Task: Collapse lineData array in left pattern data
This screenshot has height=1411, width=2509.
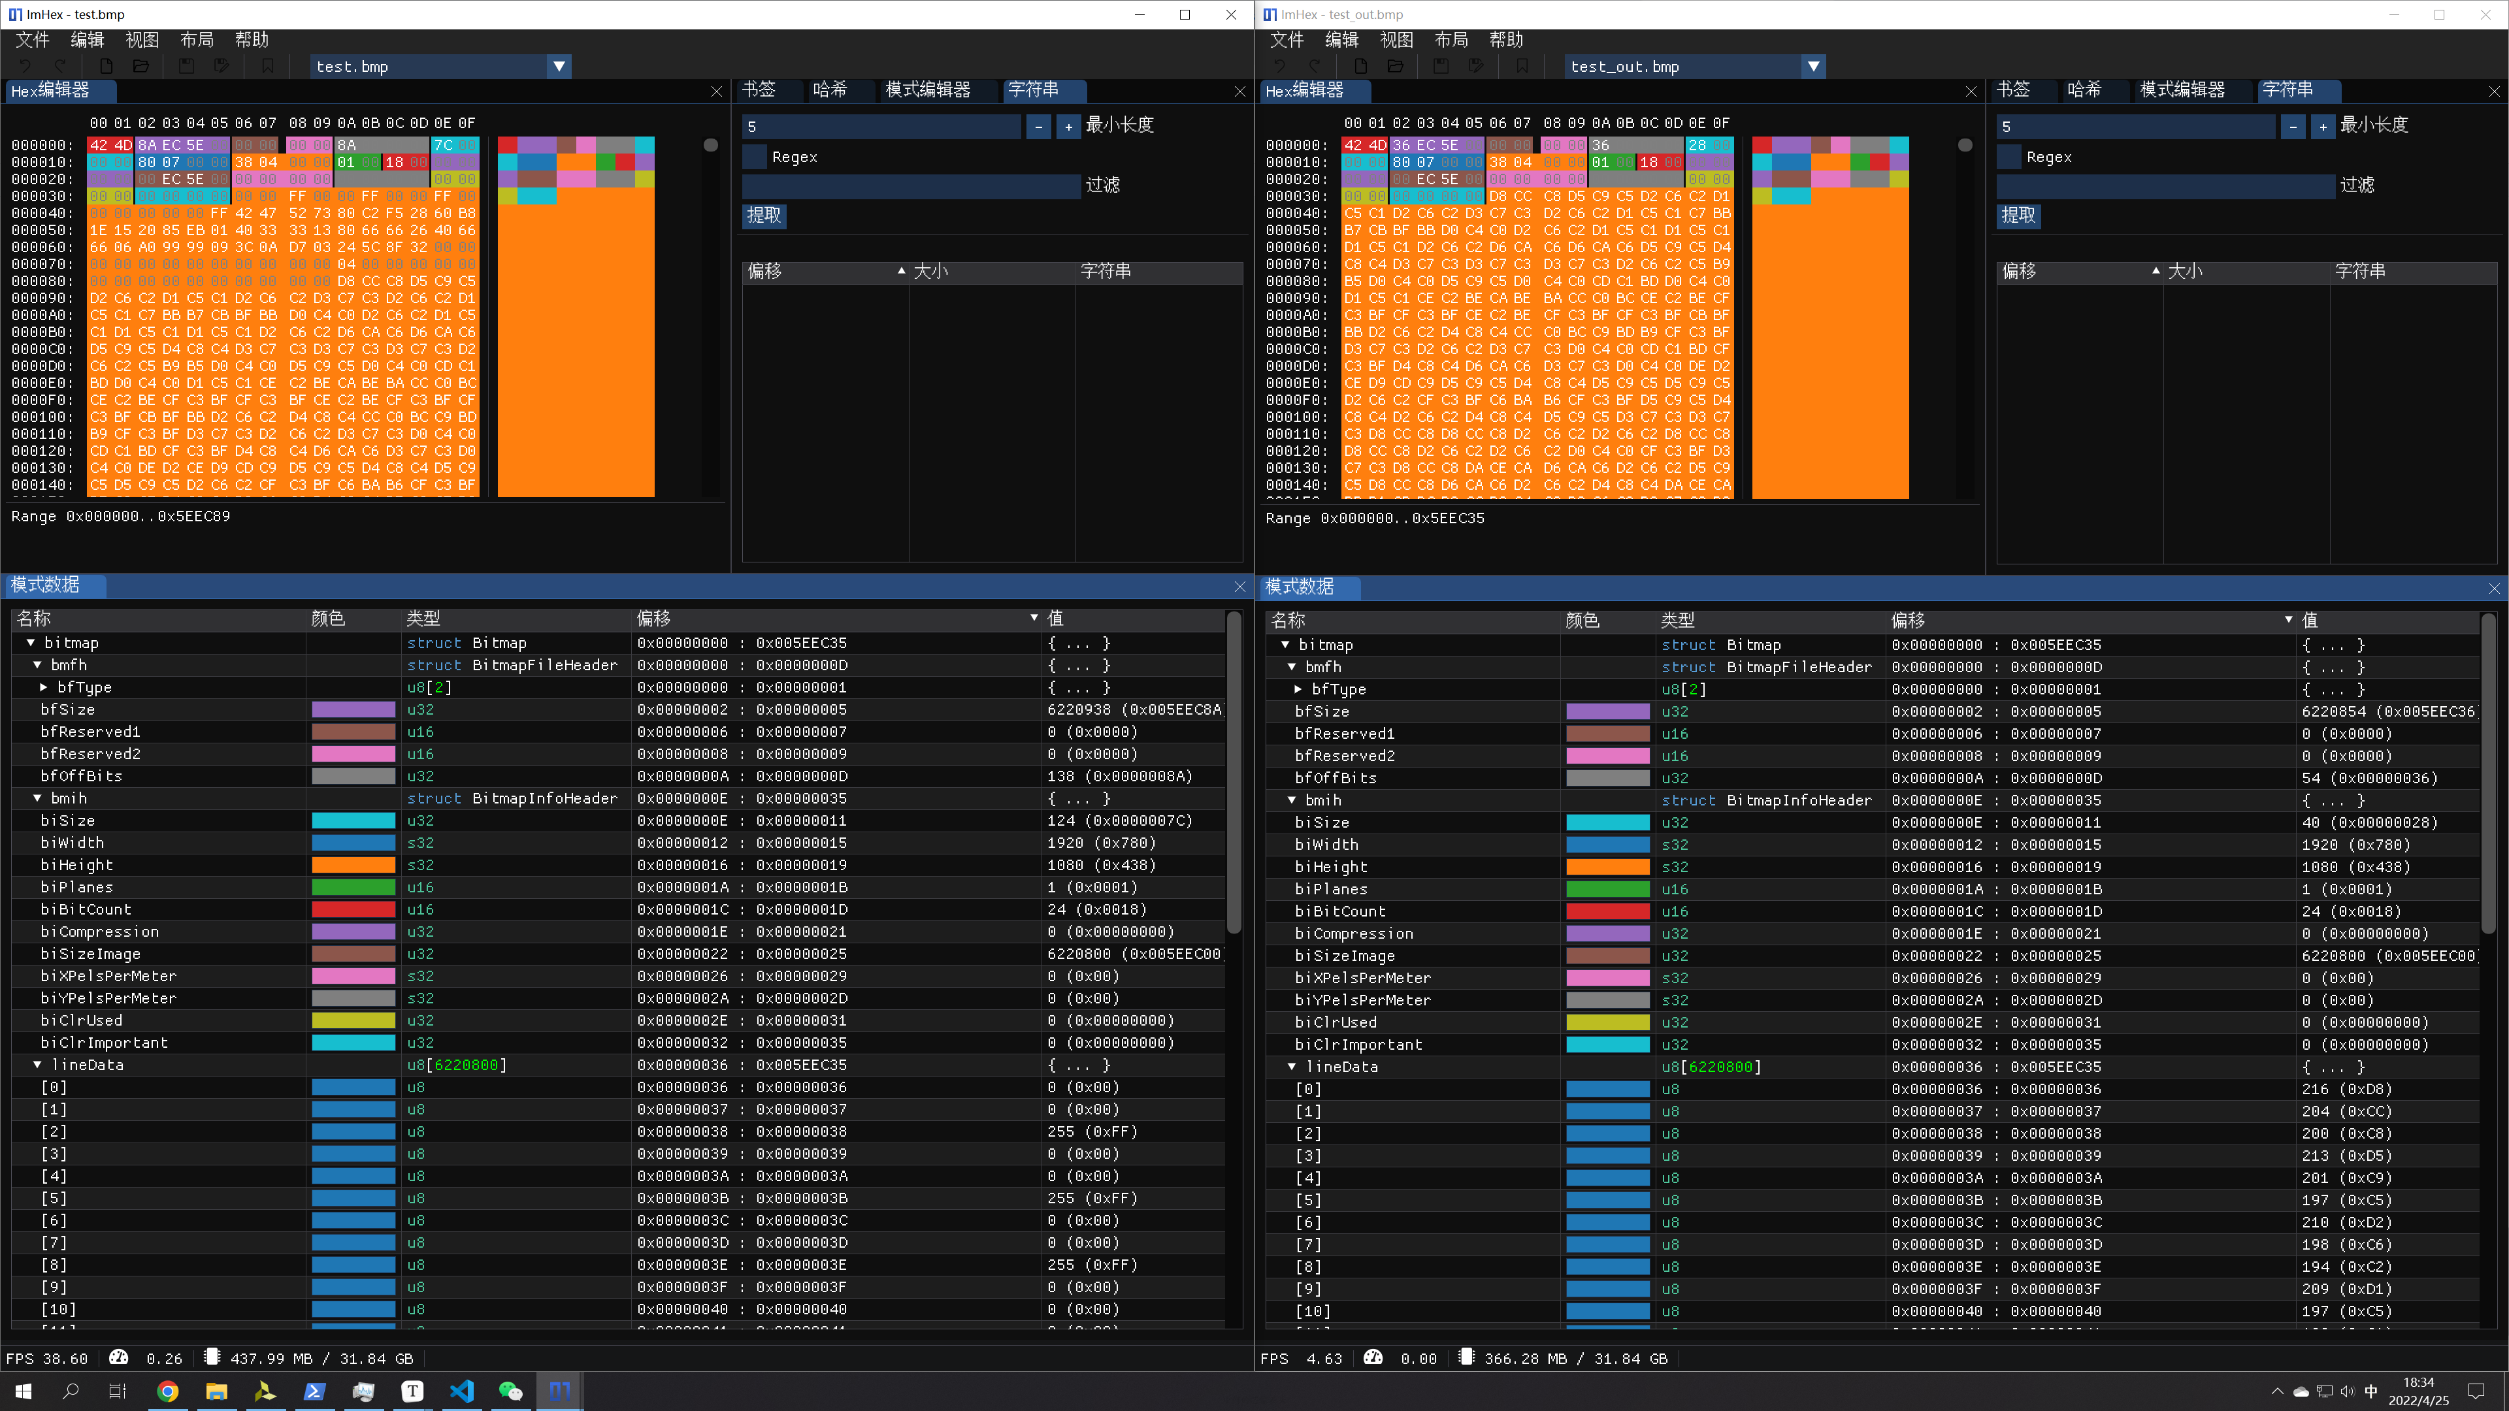Action: click(x=37, y=1065)
